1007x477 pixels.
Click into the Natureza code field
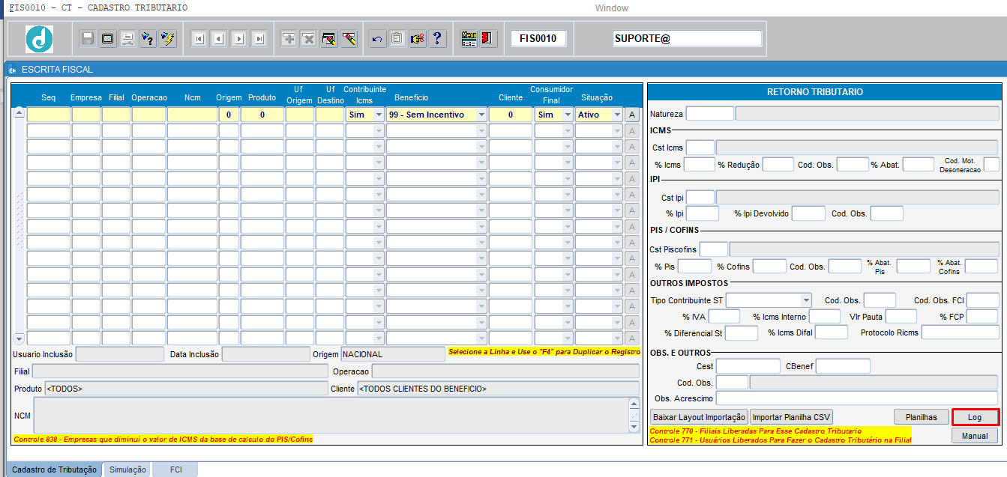click(710, 114)
